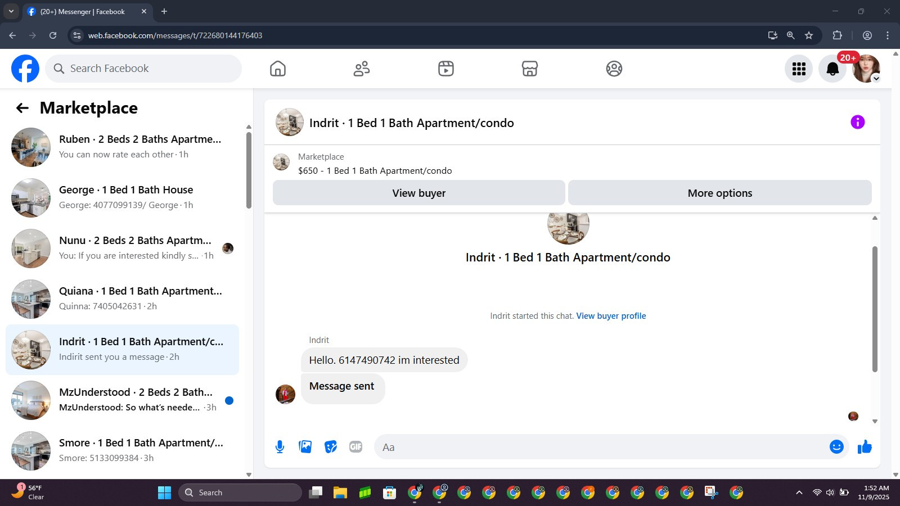The width and height of the screenshot is (900, 506).
Task: Reload the page in browser
Action: 53,35
